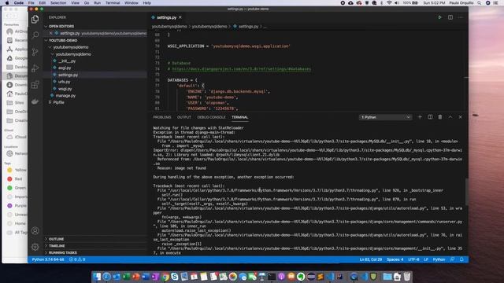This screenshot has height=283, width=504.
Task: Split the editor to the right
Action: (450, 17)
